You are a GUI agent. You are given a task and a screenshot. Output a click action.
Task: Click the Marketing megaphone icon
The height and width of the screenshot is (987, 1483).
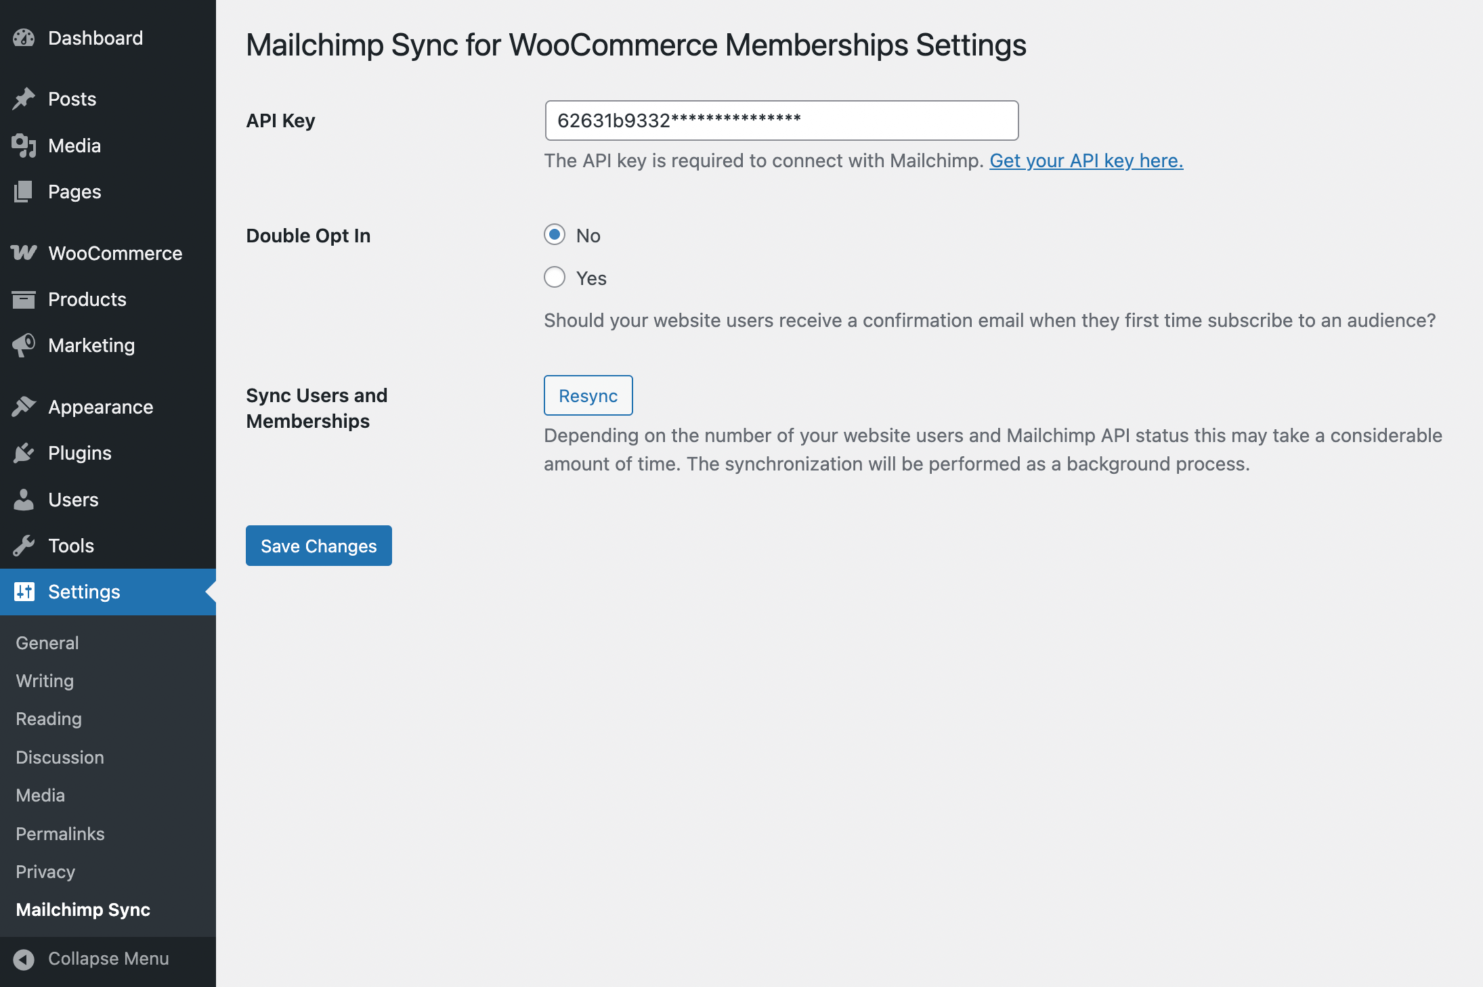click(24, 345)
